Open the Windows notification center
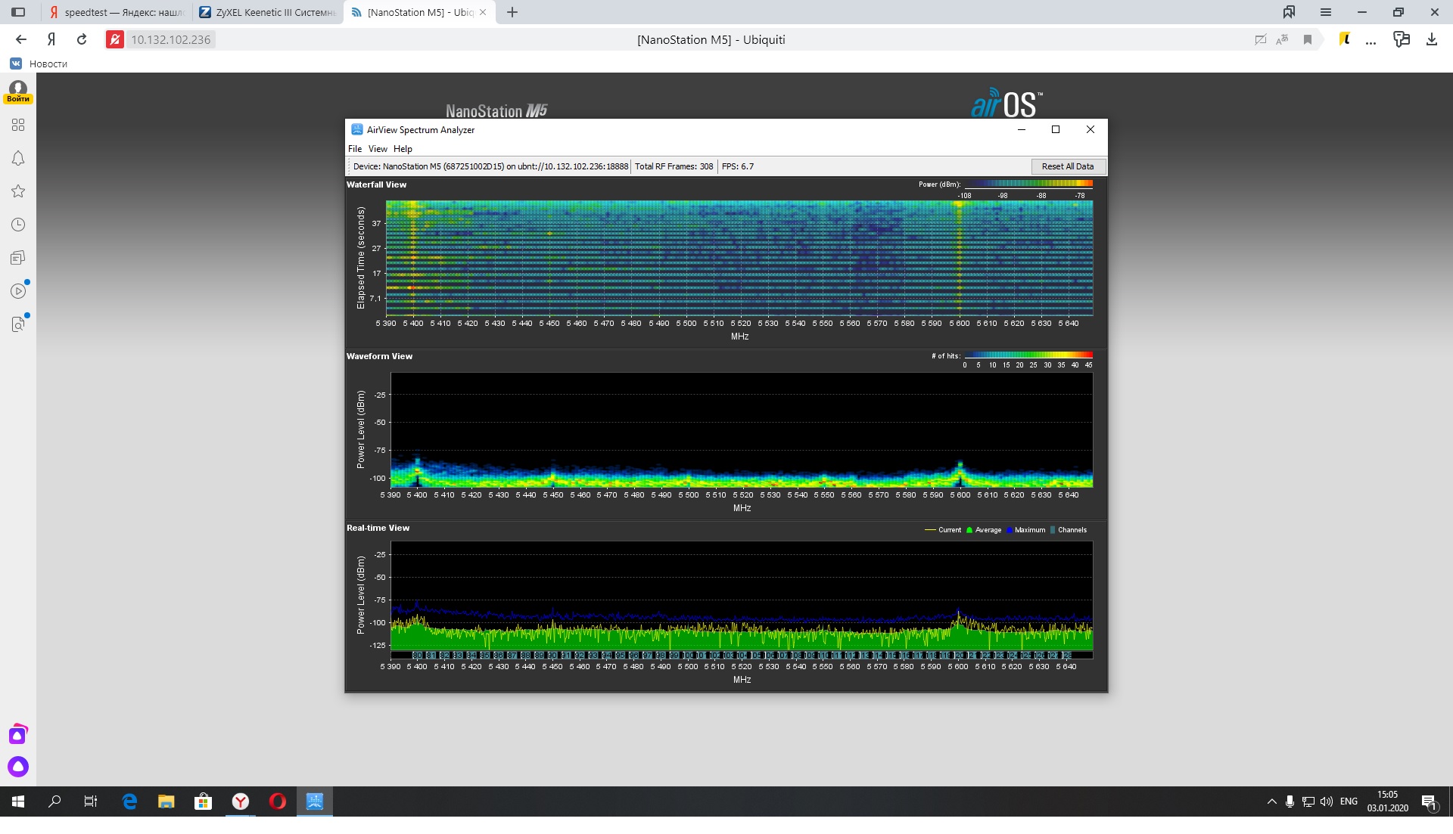Screen dimensions: 1453x834 tap(1430, 801)
